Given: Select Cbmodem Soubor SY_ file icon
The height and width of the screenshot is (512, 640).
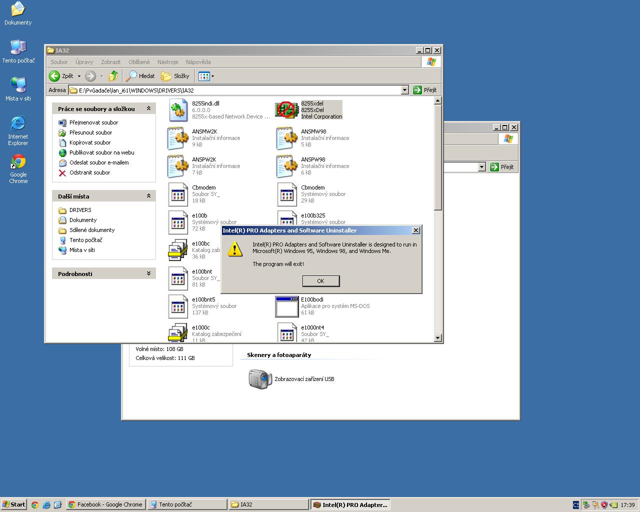Looking at the screenshot, I should 178,194.
